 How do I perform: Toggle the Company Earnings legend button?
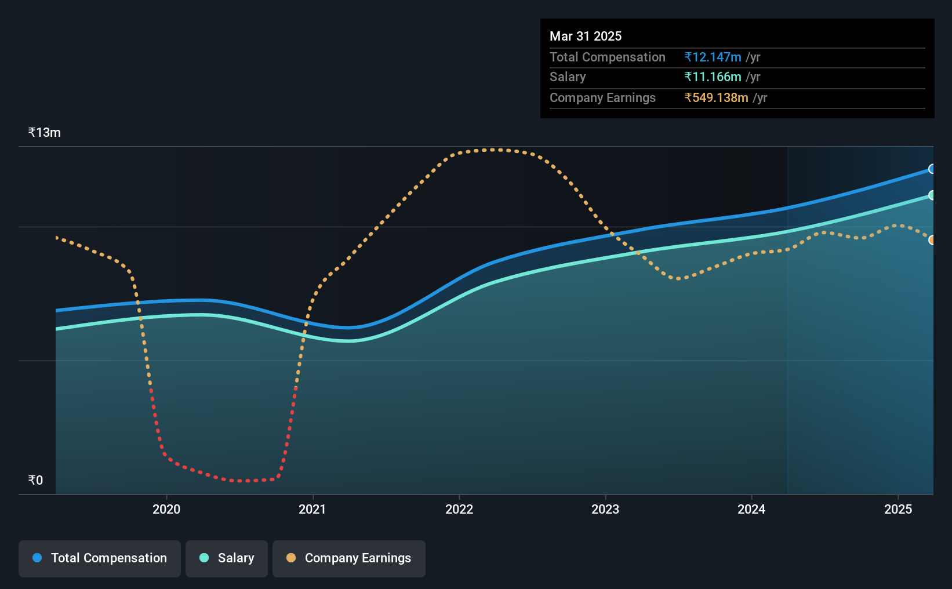349,558
